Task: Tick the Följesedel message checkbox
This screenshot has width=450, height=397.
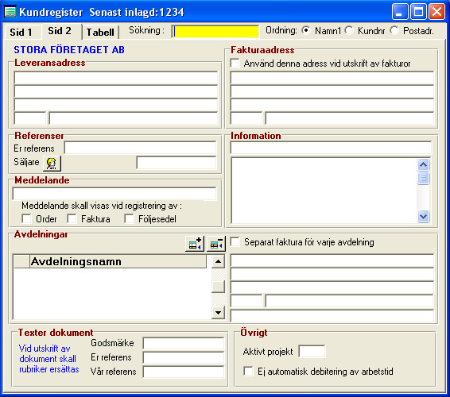Action: (129, 218)
